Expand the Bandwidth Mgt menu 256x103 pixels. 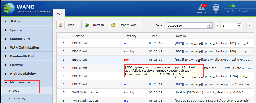[27, 56]
